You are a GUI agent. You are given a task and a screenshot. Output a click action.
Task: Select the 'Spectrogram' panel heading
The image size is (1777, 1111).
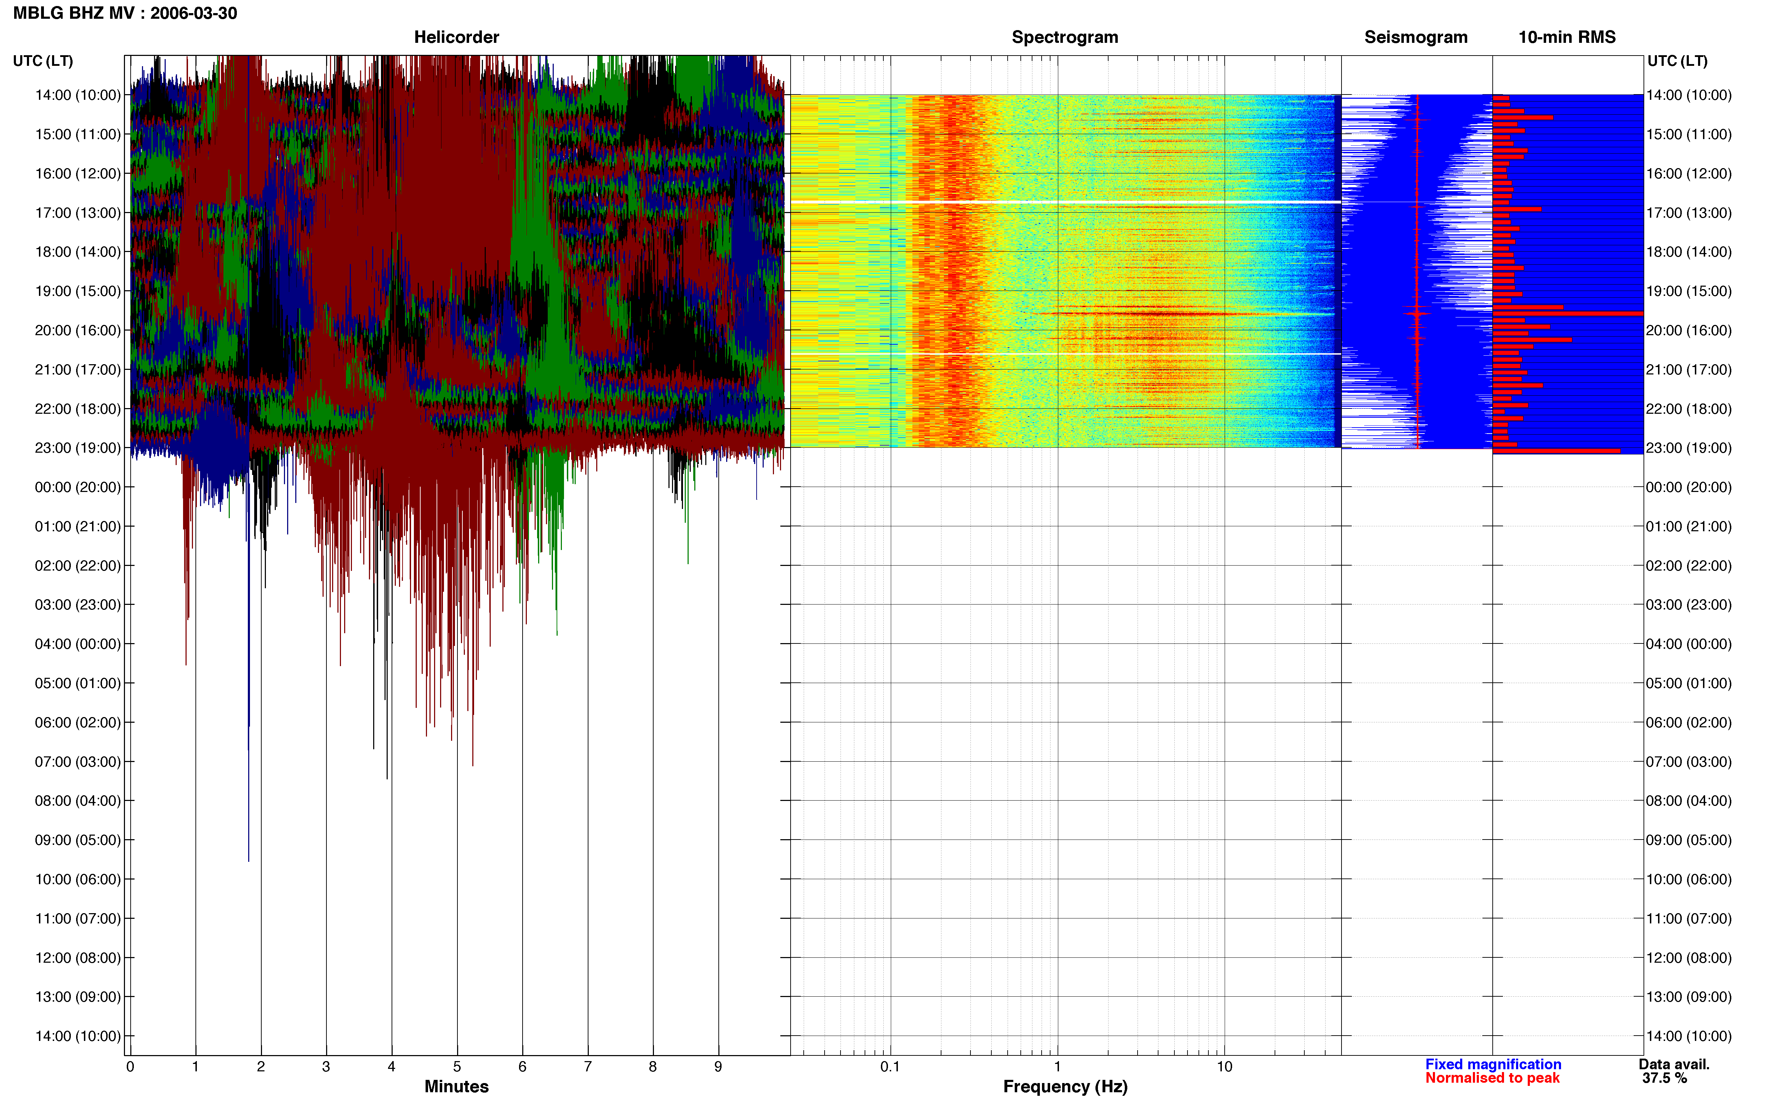tap(1065, 38)
